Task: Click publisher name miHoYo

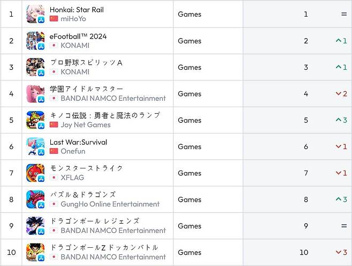Action: (73, 19)
